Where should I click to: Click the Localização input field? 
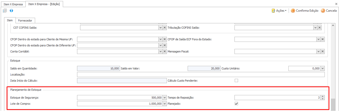[201, 75]
